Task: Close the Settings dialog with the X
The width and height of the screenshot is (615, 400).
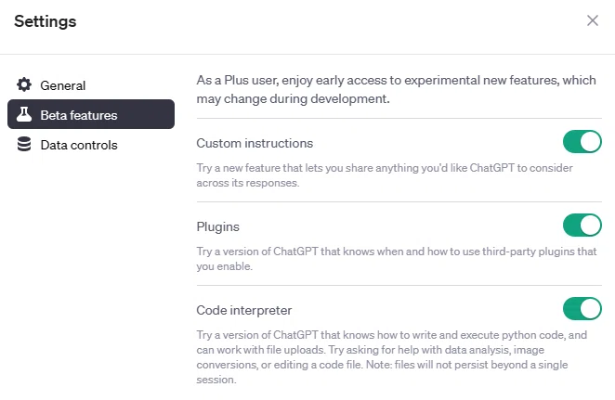Action: click(x=593, y=20)
